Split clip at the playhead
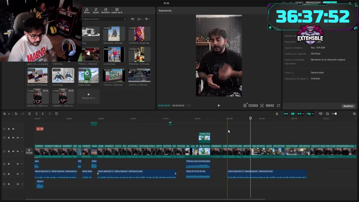This screenshot has width=359, height=202. pyautogui.click(x=29, y=114)
